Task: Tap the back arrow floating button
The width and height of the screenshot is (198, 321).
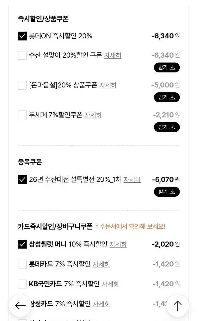Action: (x=20, y=305)
